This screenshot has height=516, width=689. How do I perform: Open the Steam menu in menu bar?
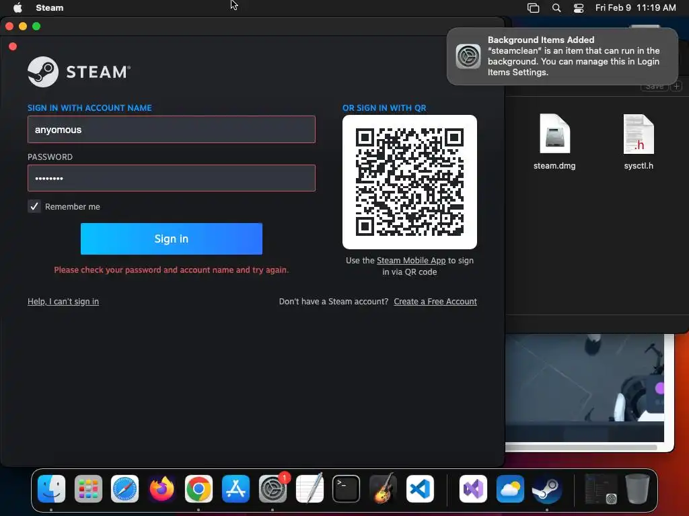(50, 7)
